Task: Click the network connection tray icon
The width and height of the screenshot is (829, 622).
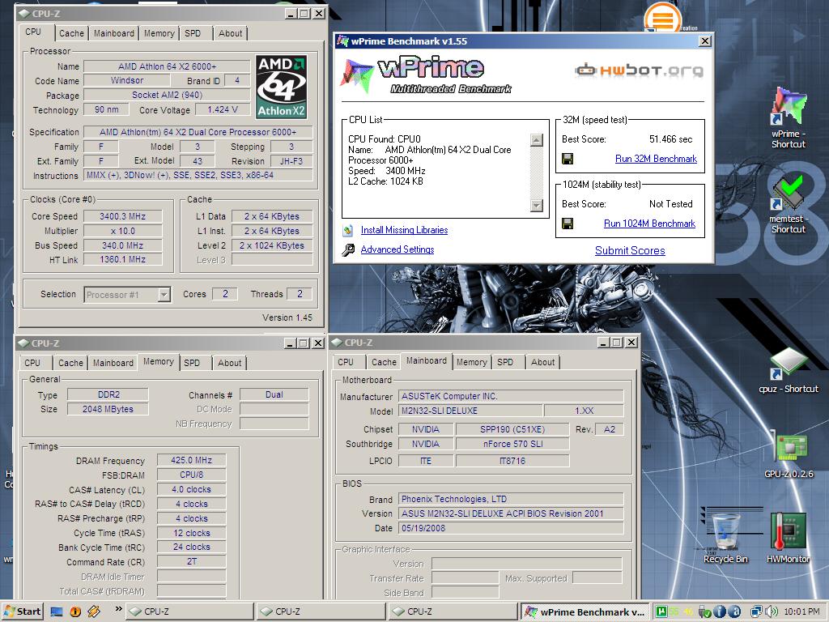Action: tap(757, 612)
